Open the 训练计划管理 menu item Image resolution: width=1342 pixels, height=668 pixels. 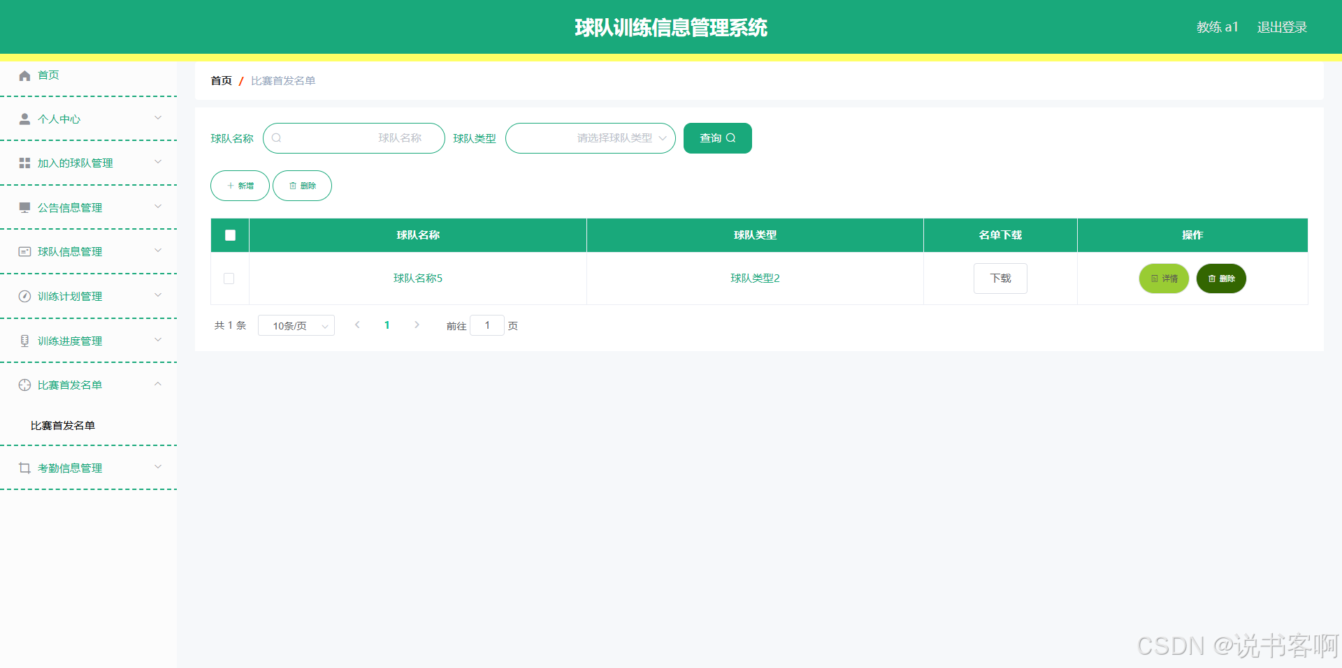(x=89, y=297)
